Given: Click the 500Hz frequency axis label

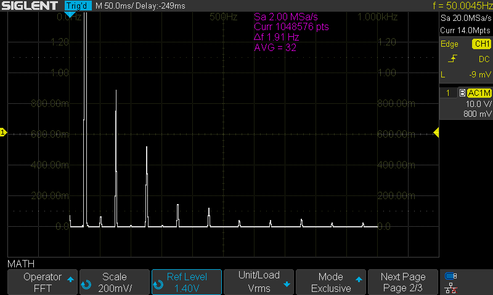Looking at the screenshot, I should coord(224,17).
